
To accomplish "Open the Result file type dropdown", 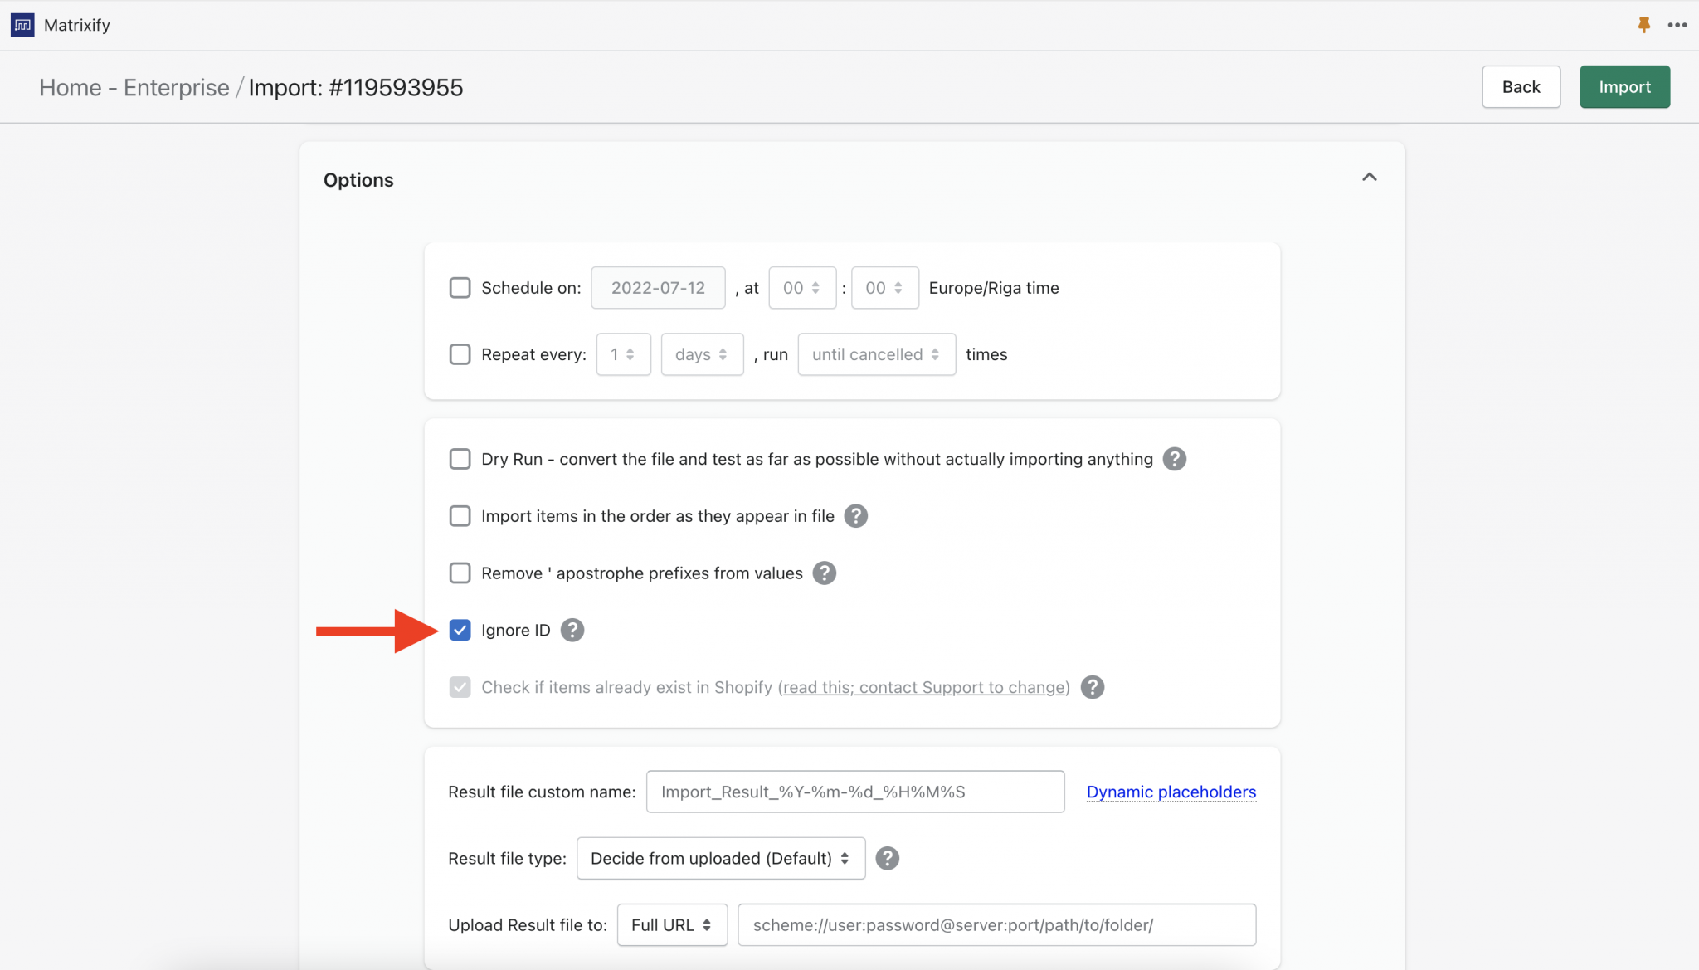I will coord(720,858).
